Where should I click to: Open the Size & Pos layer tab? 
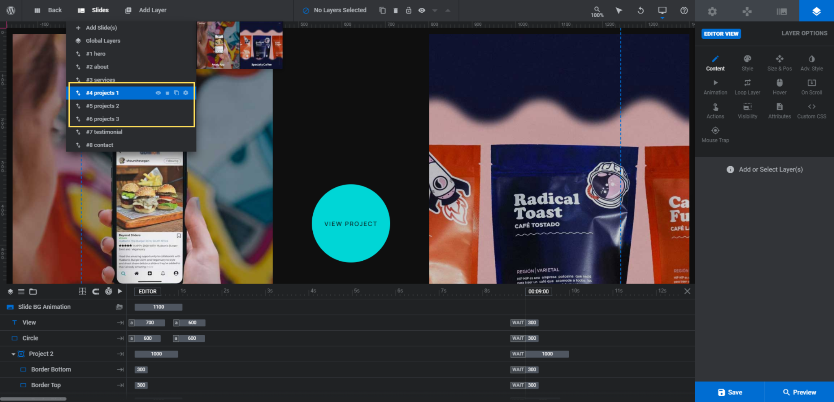point(779,63)
